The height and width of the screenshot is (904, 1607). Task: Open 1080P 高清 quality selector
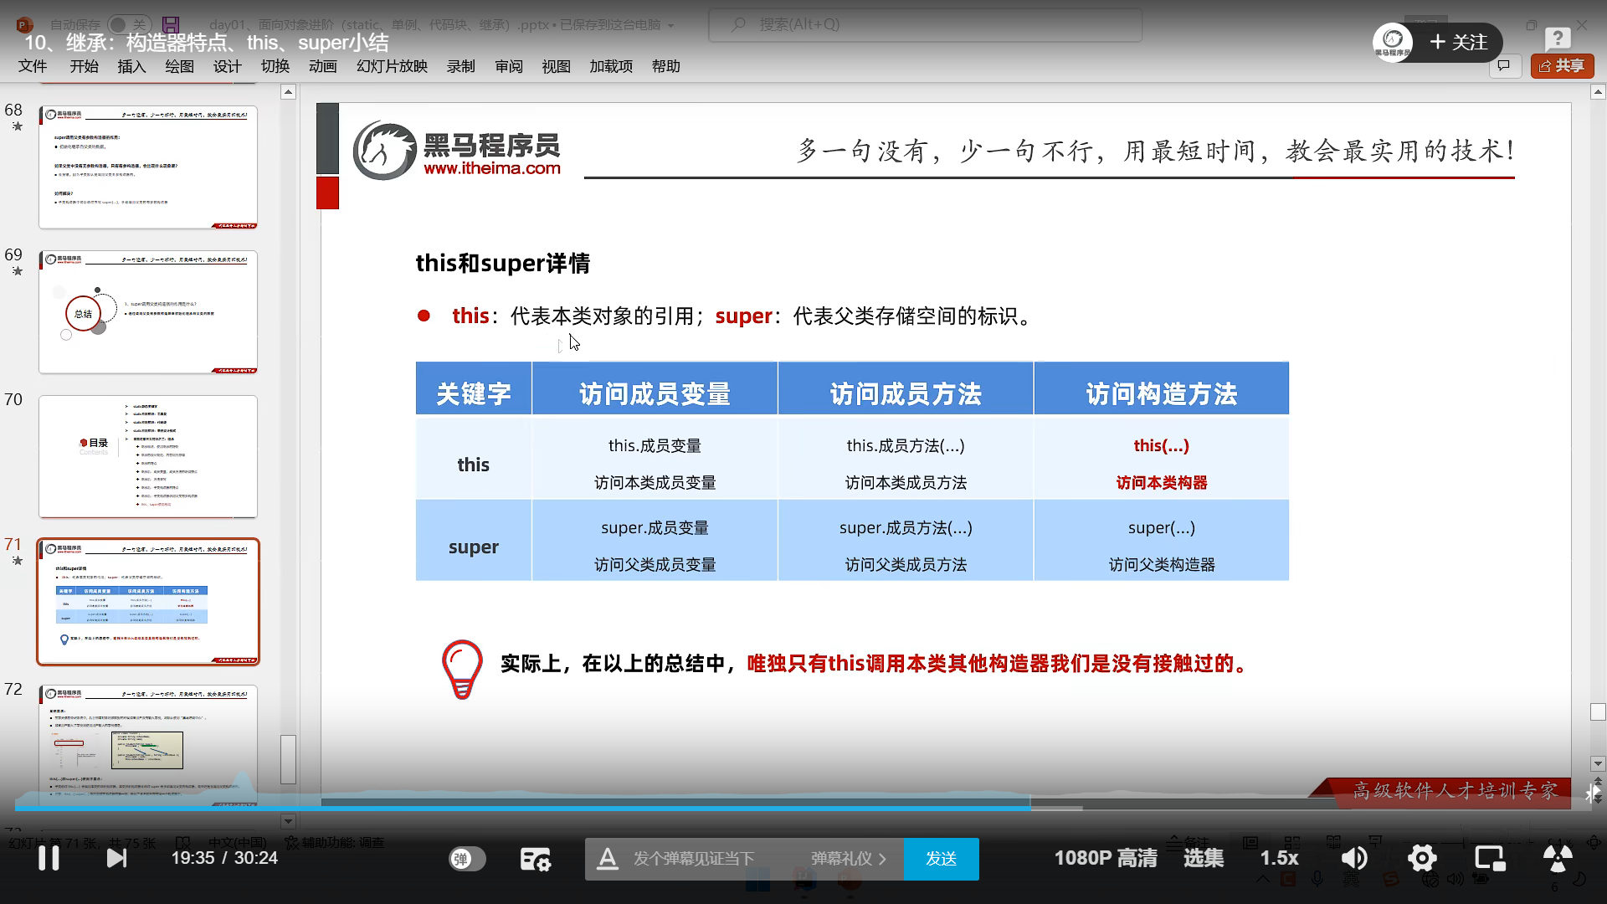1105,858
